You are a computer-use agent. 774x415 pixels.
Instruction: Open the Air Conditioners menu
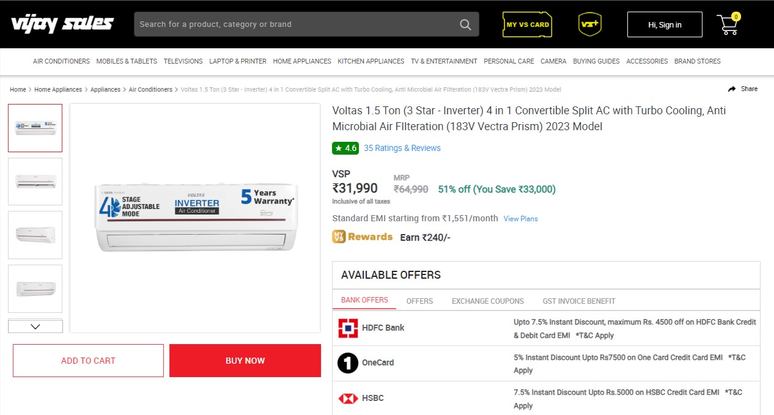61,61
